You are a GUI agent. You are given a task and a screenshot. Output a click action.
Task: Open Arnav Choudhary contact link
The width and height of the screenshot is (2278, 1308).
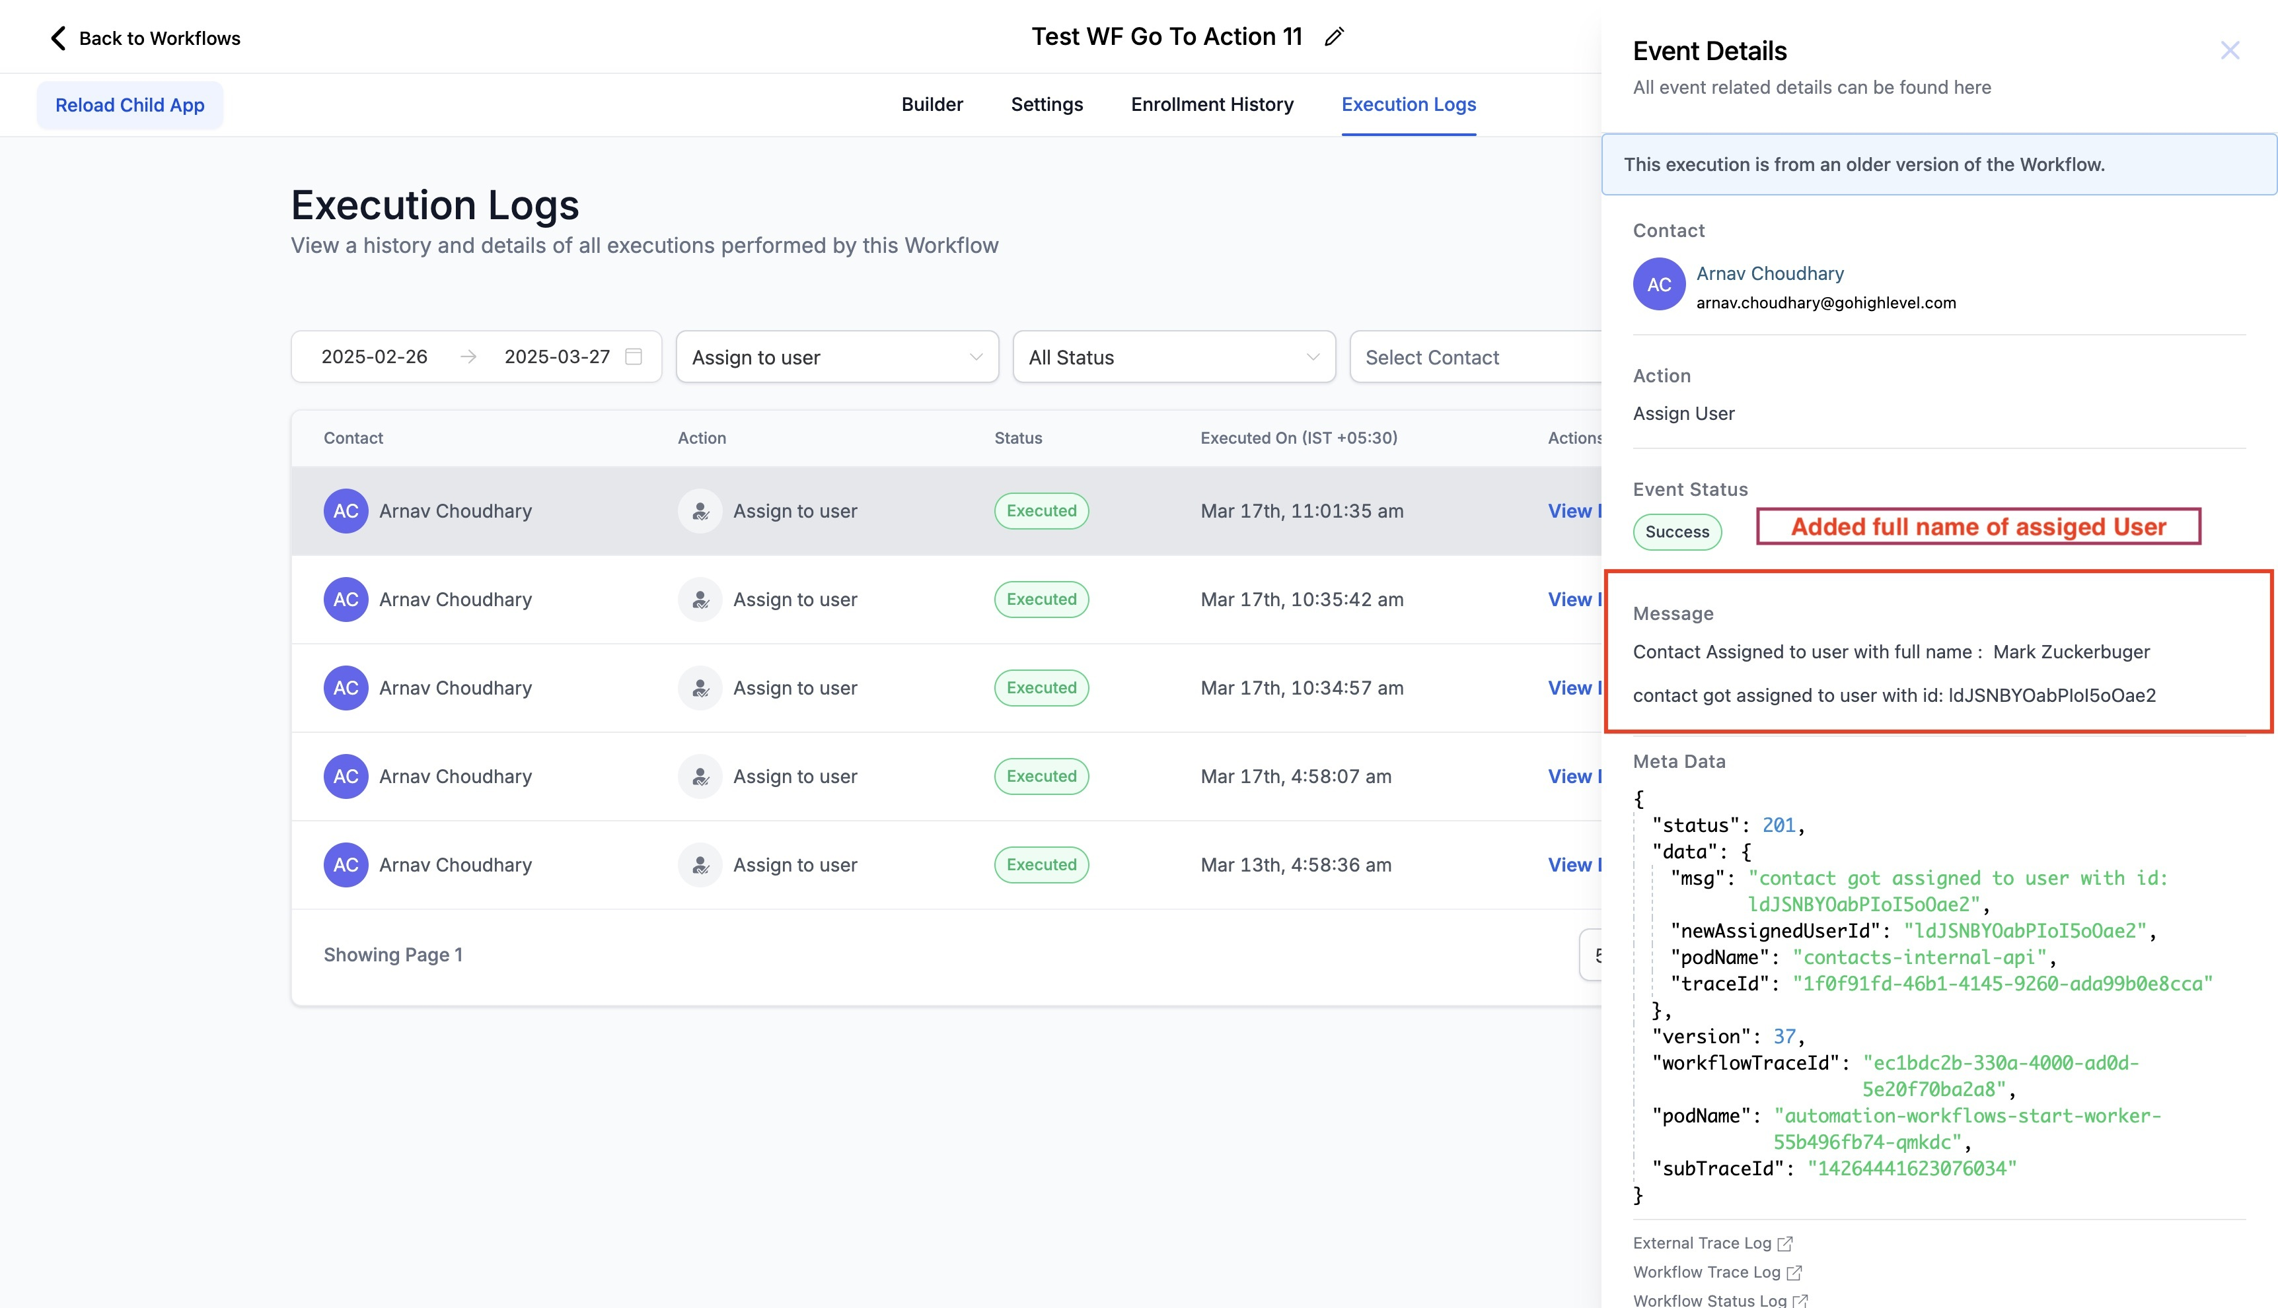[1769, 273]
